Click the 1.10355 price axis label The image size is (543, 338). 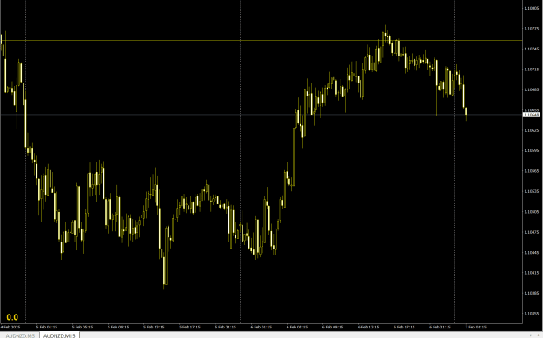click(531, 314)
